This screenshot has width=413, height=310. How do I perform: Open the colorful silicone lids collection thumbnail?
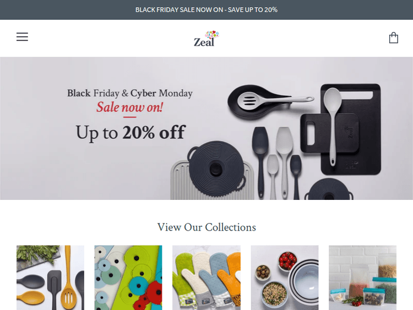pyautogui.click(x=128, y=278)
